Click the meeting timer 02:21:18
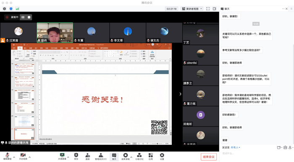Viewport: 294px width, 162px height. (171, 9)
